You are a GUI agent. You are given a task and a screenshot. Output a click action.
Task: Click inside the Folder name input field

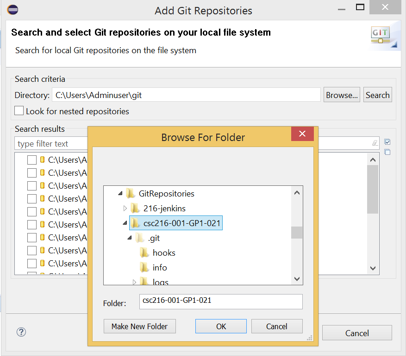tap(221, 301)
